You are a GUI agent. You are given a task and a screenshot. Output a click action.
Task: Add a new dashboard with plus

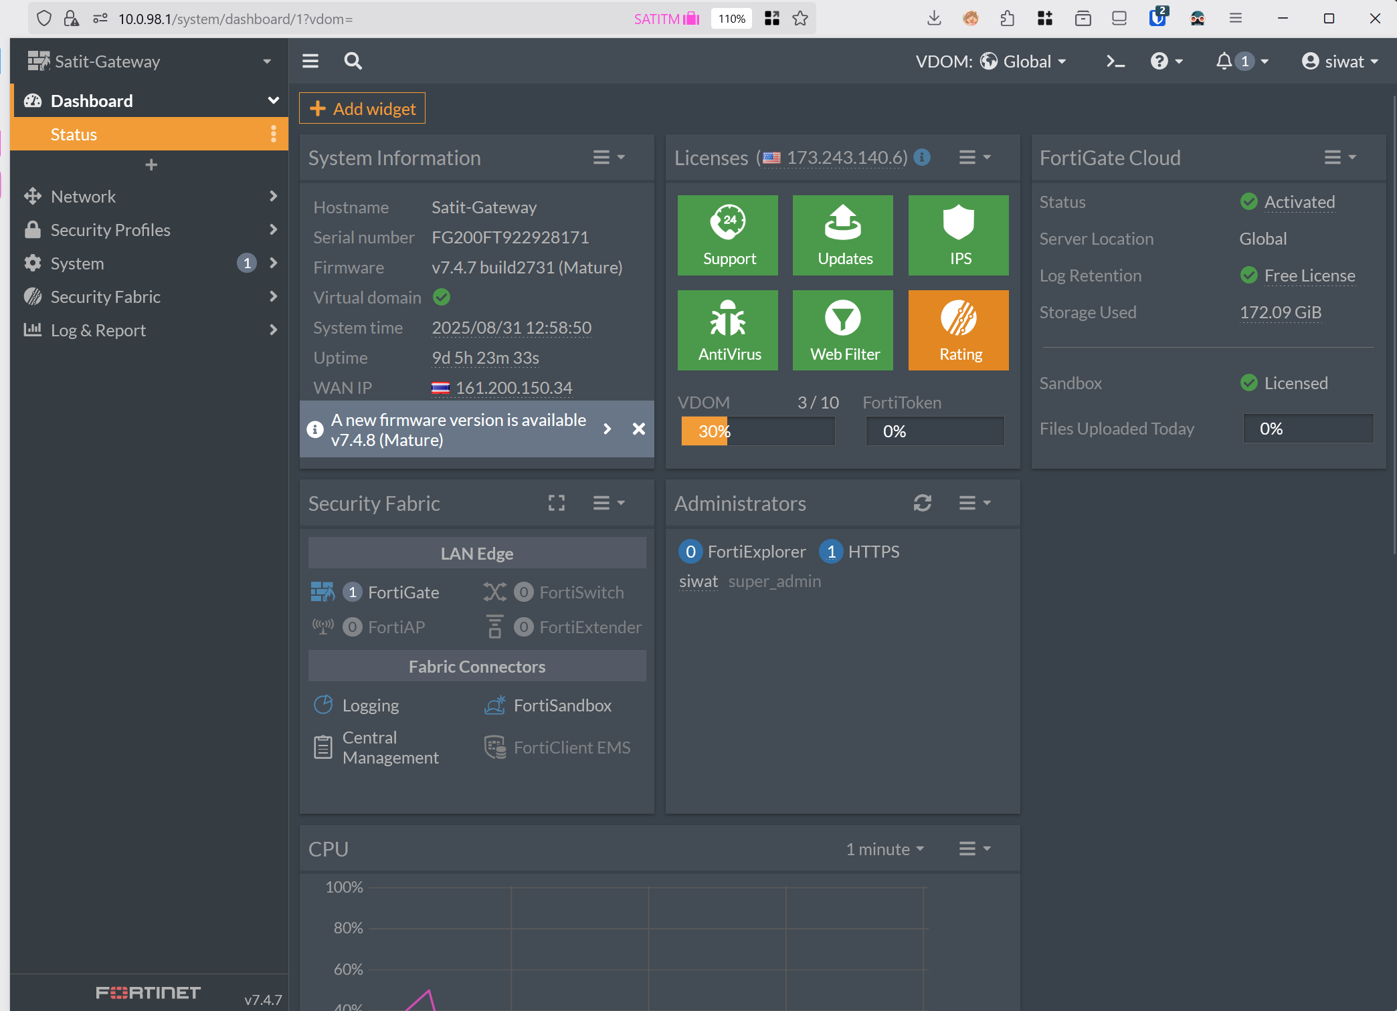click(151, 165)
